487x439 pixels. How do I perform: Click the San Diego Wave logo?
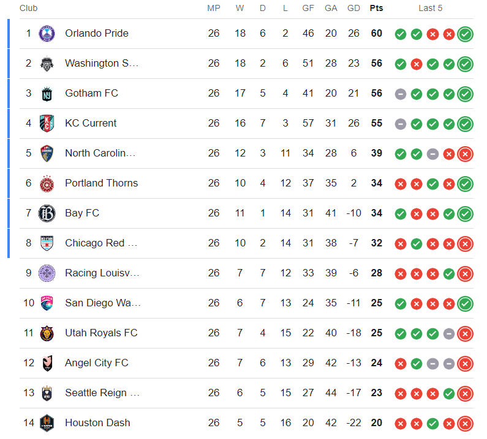47,303
